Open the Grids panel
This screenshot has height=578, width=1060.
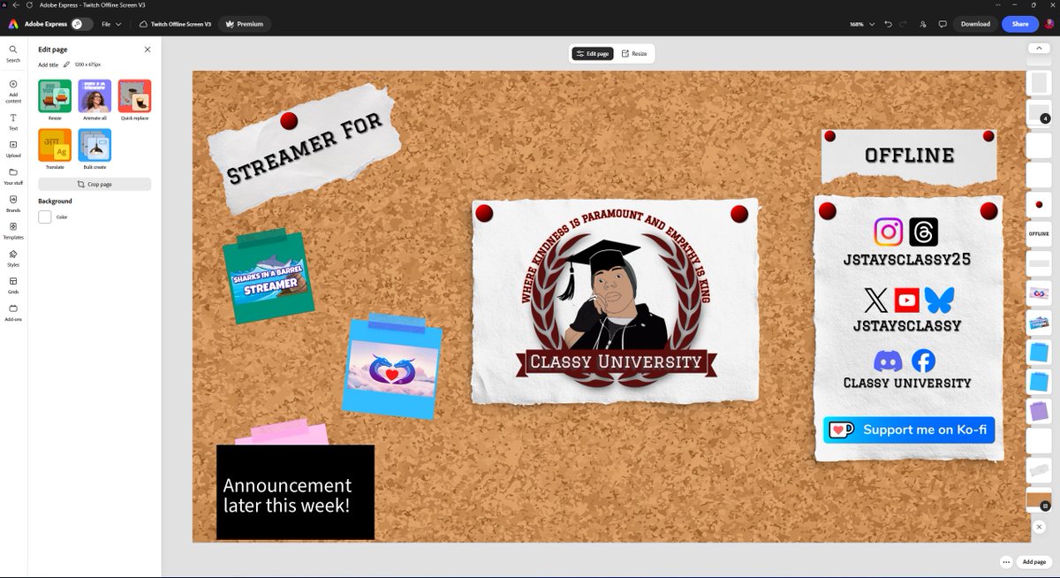click(x=13, y=285)
